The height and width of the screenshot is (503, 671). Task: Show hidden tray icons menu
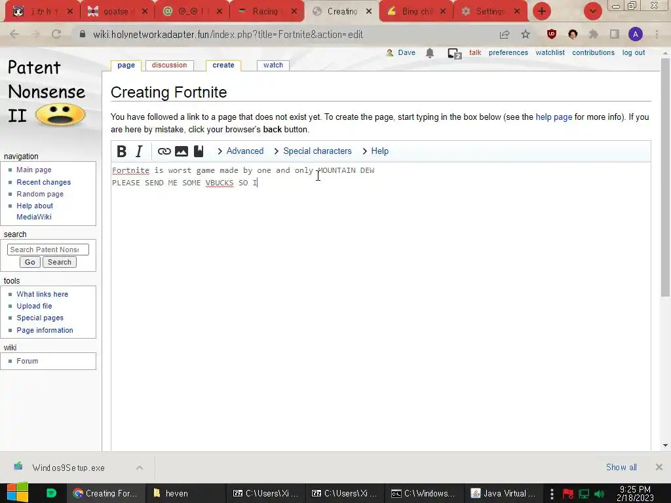[x=552, y=494]
